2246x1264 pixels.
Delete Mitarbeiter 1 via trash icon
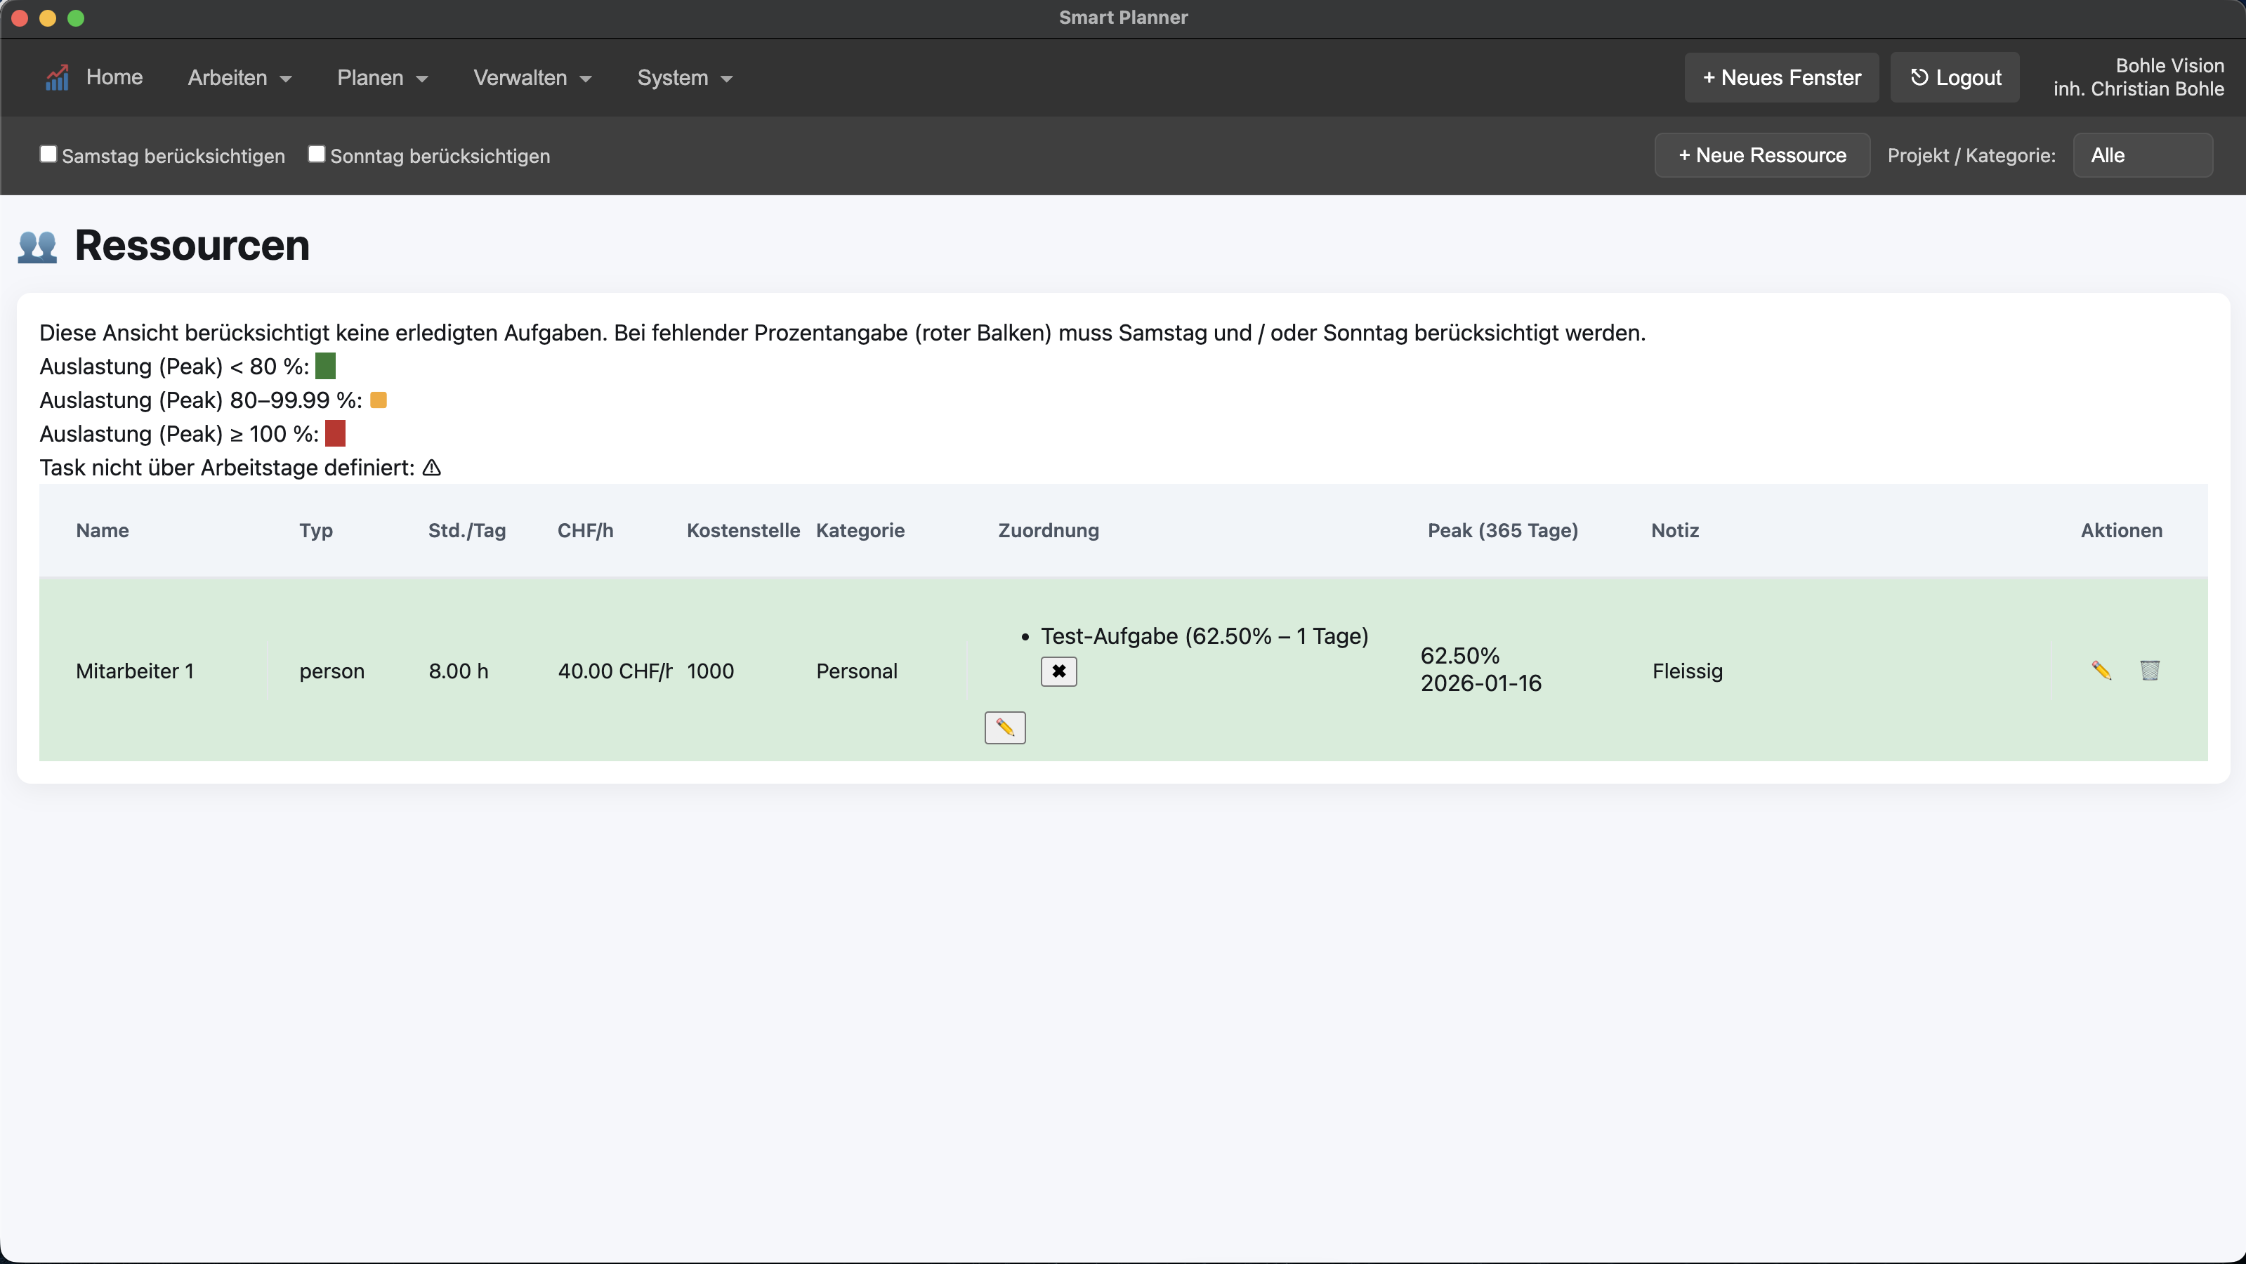pos(2149,671)
